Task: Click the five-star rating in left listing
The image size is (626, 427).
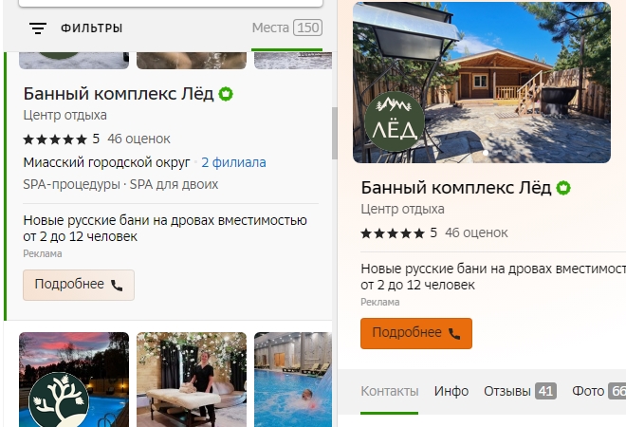Action: [55, 139]
